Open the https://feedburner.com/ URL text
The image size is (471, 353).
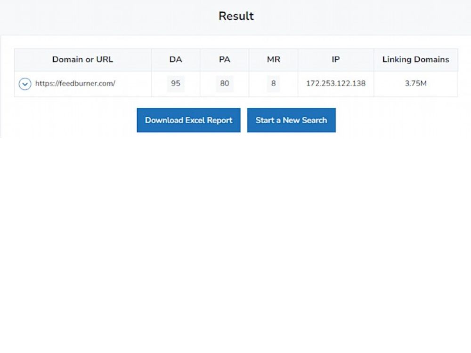click(75, 84)
